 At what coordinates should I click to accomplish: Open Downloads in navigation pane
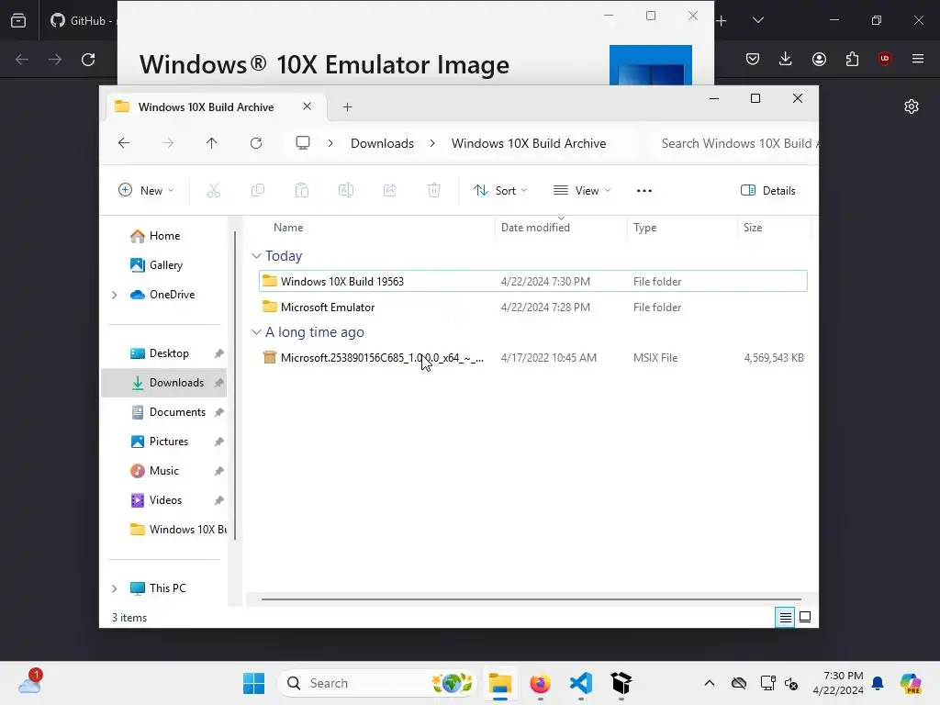click(x=164, y=383)
